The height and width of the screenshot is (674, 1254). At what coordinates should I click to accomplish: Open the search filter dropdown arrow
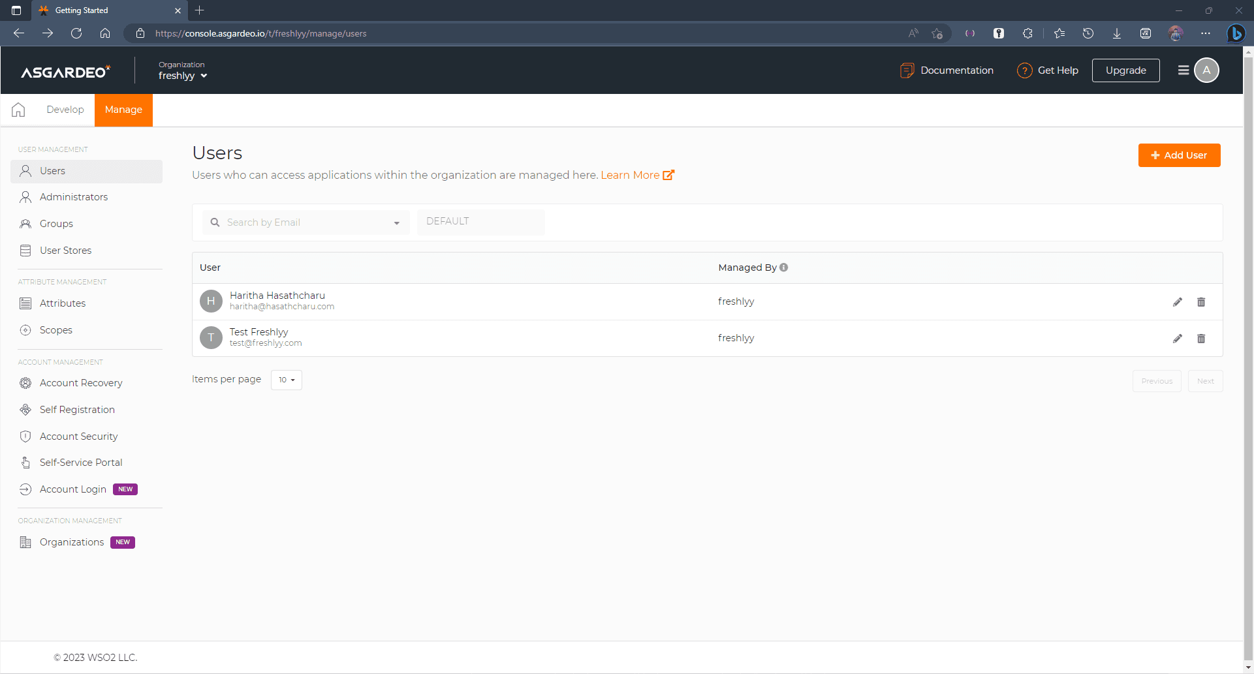pyautogui.click(x=396, y=223)
